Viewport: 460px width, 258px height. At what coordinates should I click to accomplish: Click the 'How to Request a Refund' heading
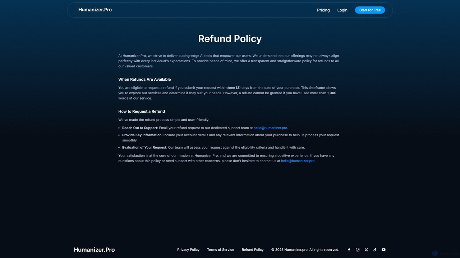coord(142,111)
